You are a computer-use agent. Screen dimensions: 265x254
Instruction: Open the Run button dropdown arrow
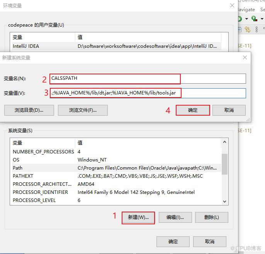coord(246,19)
